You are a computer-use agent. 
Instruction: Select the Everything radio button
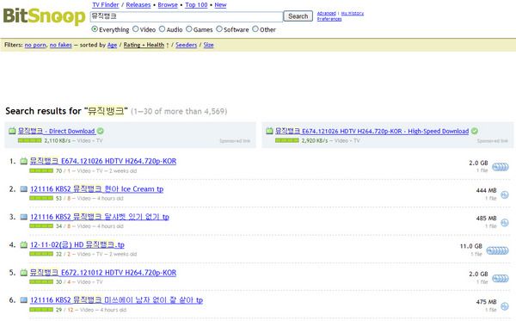point(95,29)
